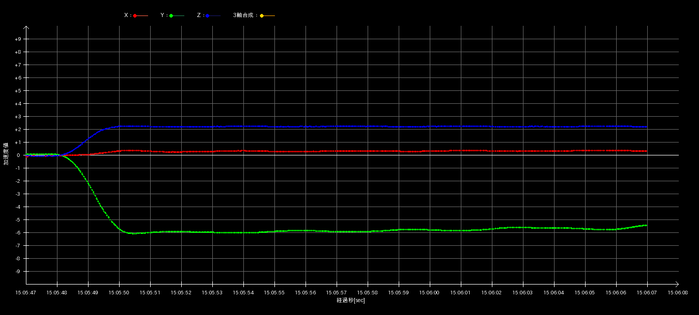Click the 15:06:07 time tick label
This screenshot has height=315, width=699.
click(x=647, y=292)
